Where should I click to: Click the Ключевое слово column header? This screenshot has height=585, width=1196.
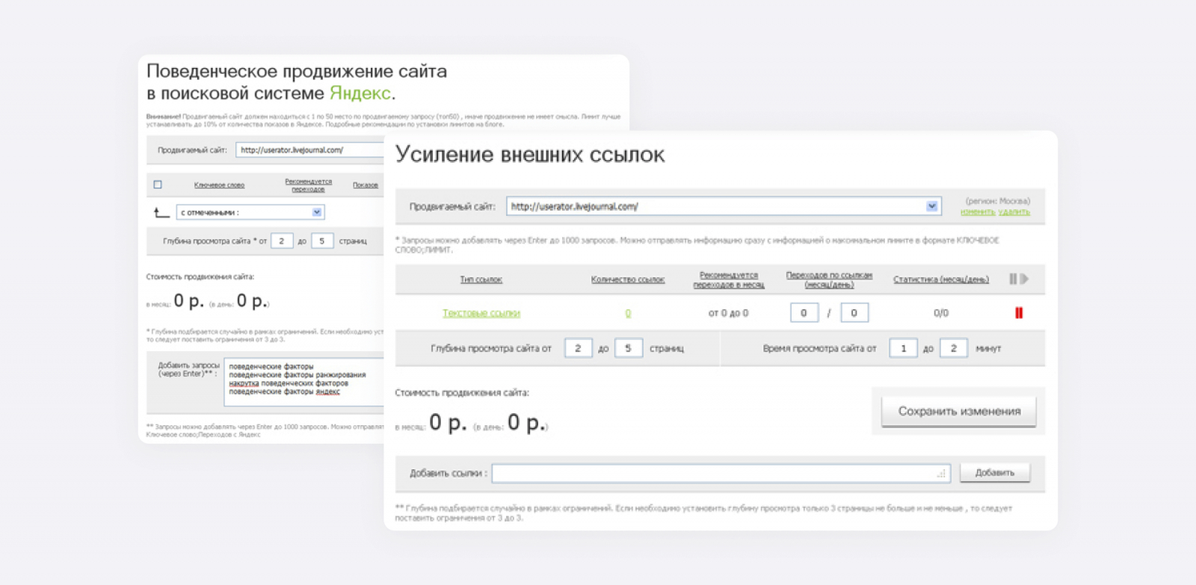click(219, 185)
